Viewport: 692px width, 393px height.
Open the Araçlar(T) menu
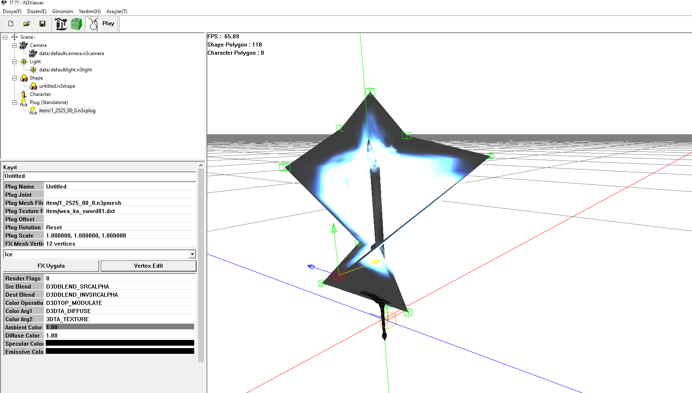[x=117, y=11]
